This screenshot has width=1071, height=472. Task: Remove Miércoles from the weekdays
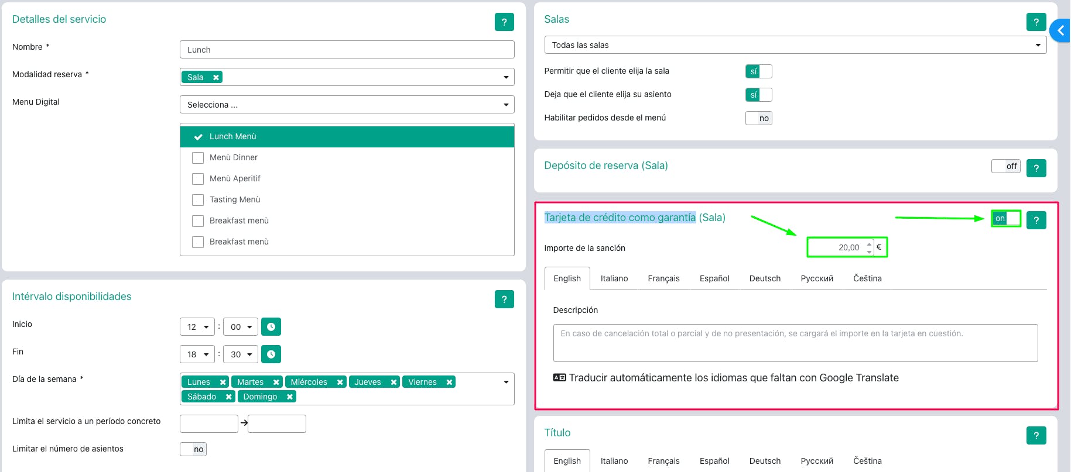click(340, 382)
